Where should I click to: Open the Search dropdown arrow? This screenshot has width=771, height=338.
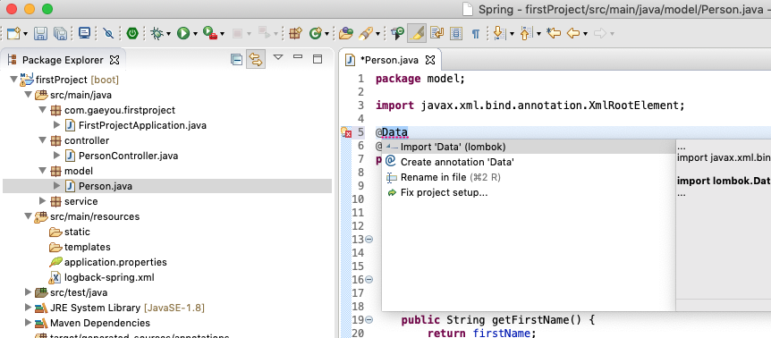tap(377, 34)
